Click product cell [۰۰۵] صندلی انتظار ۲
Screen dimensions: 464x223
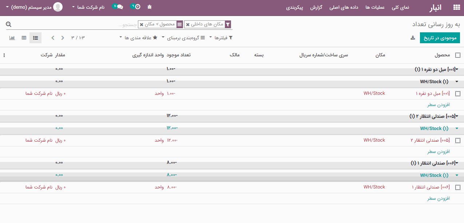[x=431, y=141]
